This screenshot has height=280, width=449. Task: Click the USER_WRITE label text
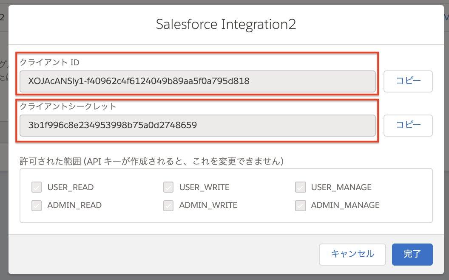(204, 187)
